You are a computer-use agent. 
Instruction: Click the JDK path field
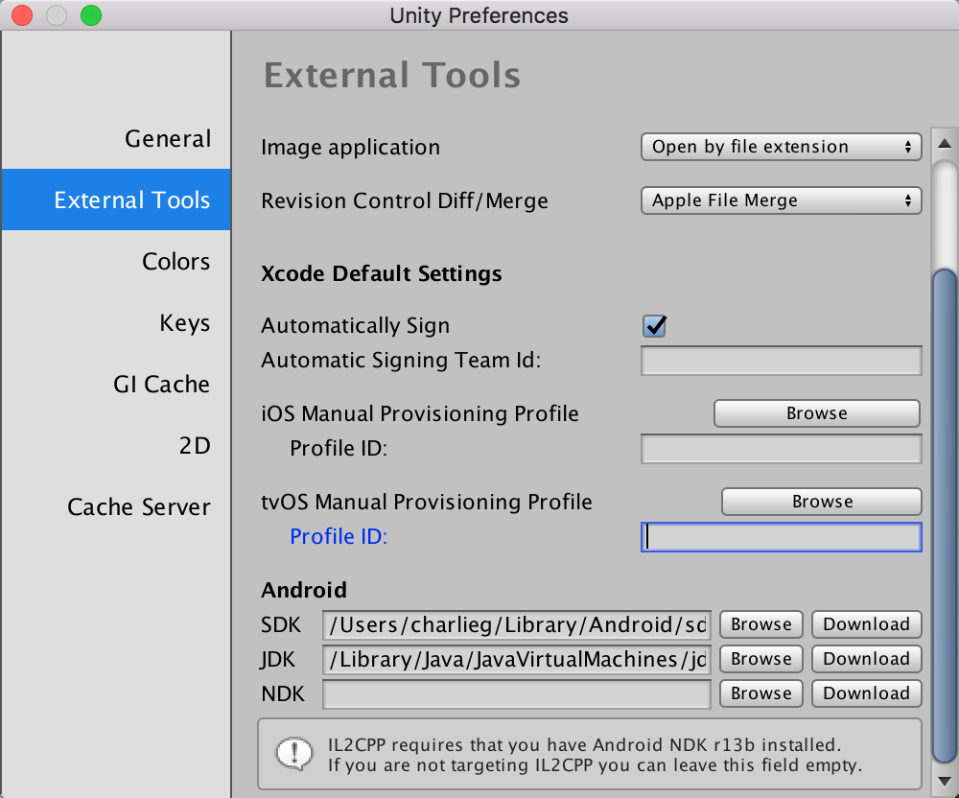(x=516, y=659)
